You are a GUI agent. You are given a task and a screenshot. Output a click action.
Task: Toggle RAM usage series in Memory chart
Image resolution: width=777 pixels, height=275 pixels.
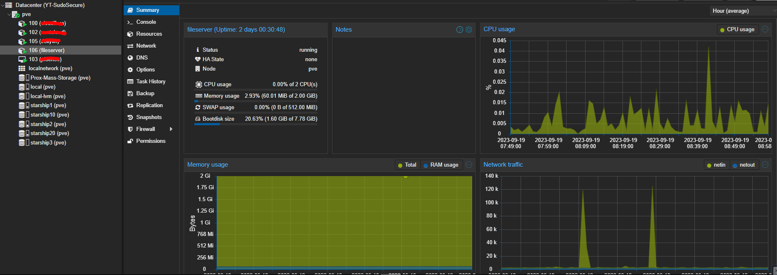click(441, 165)
